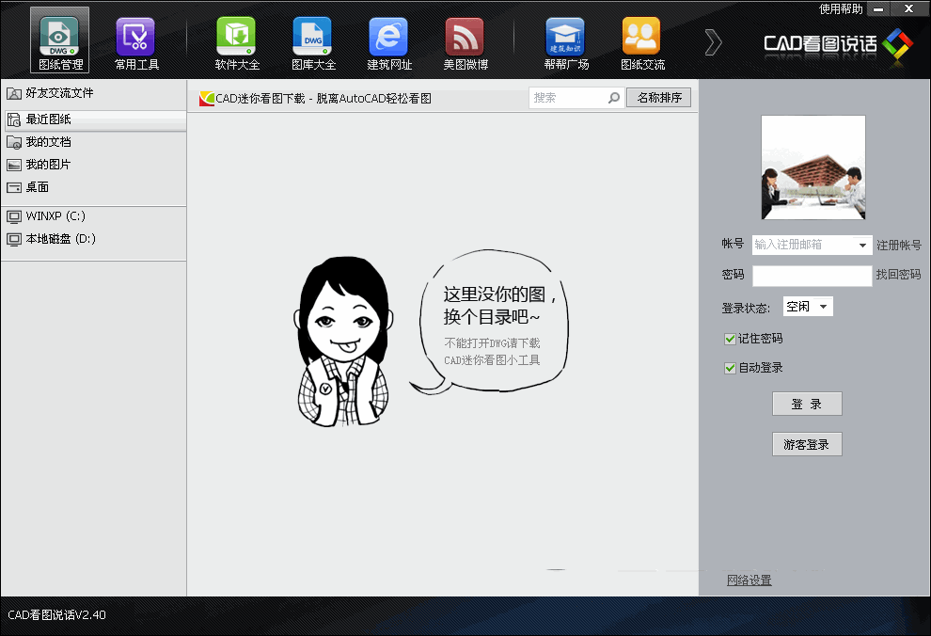Expand the 帐号 account dropdown arrow

(x=863, y=246)
